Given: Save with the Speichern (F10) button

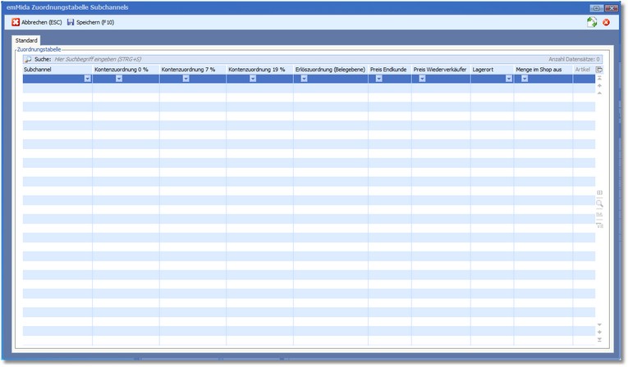Looking at the screenshot, I should [90, 22].
